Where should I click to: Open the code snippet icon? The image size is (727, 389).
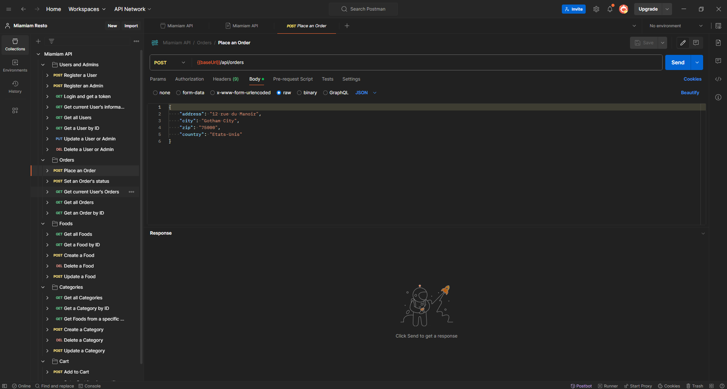coord(718,79)
